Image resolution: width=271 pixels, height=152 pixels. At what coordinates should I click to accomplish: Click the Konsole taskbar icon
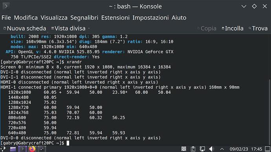pyautogui.click(x=22, y=149)
